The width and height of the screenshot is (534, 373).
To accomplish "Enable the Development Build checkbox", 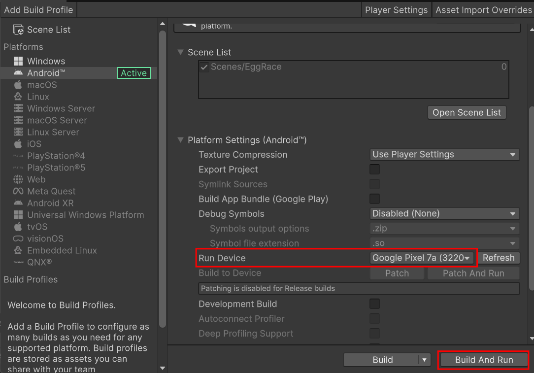I will point(374,304).
